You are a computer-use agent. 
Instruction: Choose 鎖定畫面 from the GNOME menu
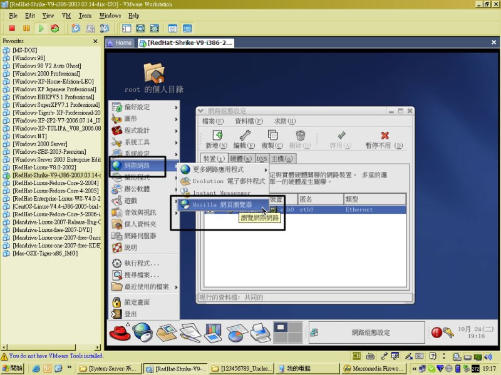[x=145, y=302]
